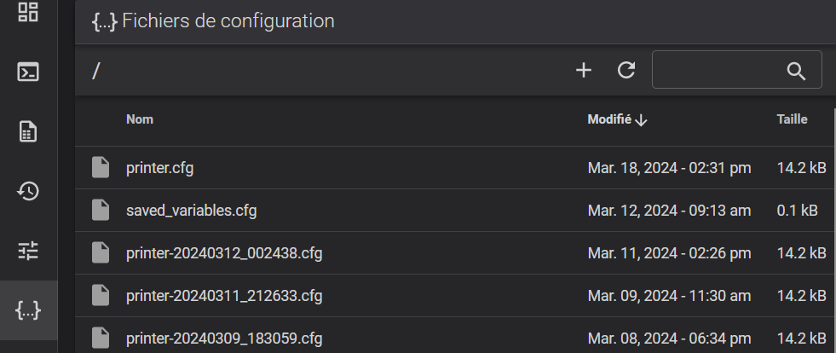This screenshot has width=836, height=353.
Task: Click the magnifier search icon
Action: (796, 71)
